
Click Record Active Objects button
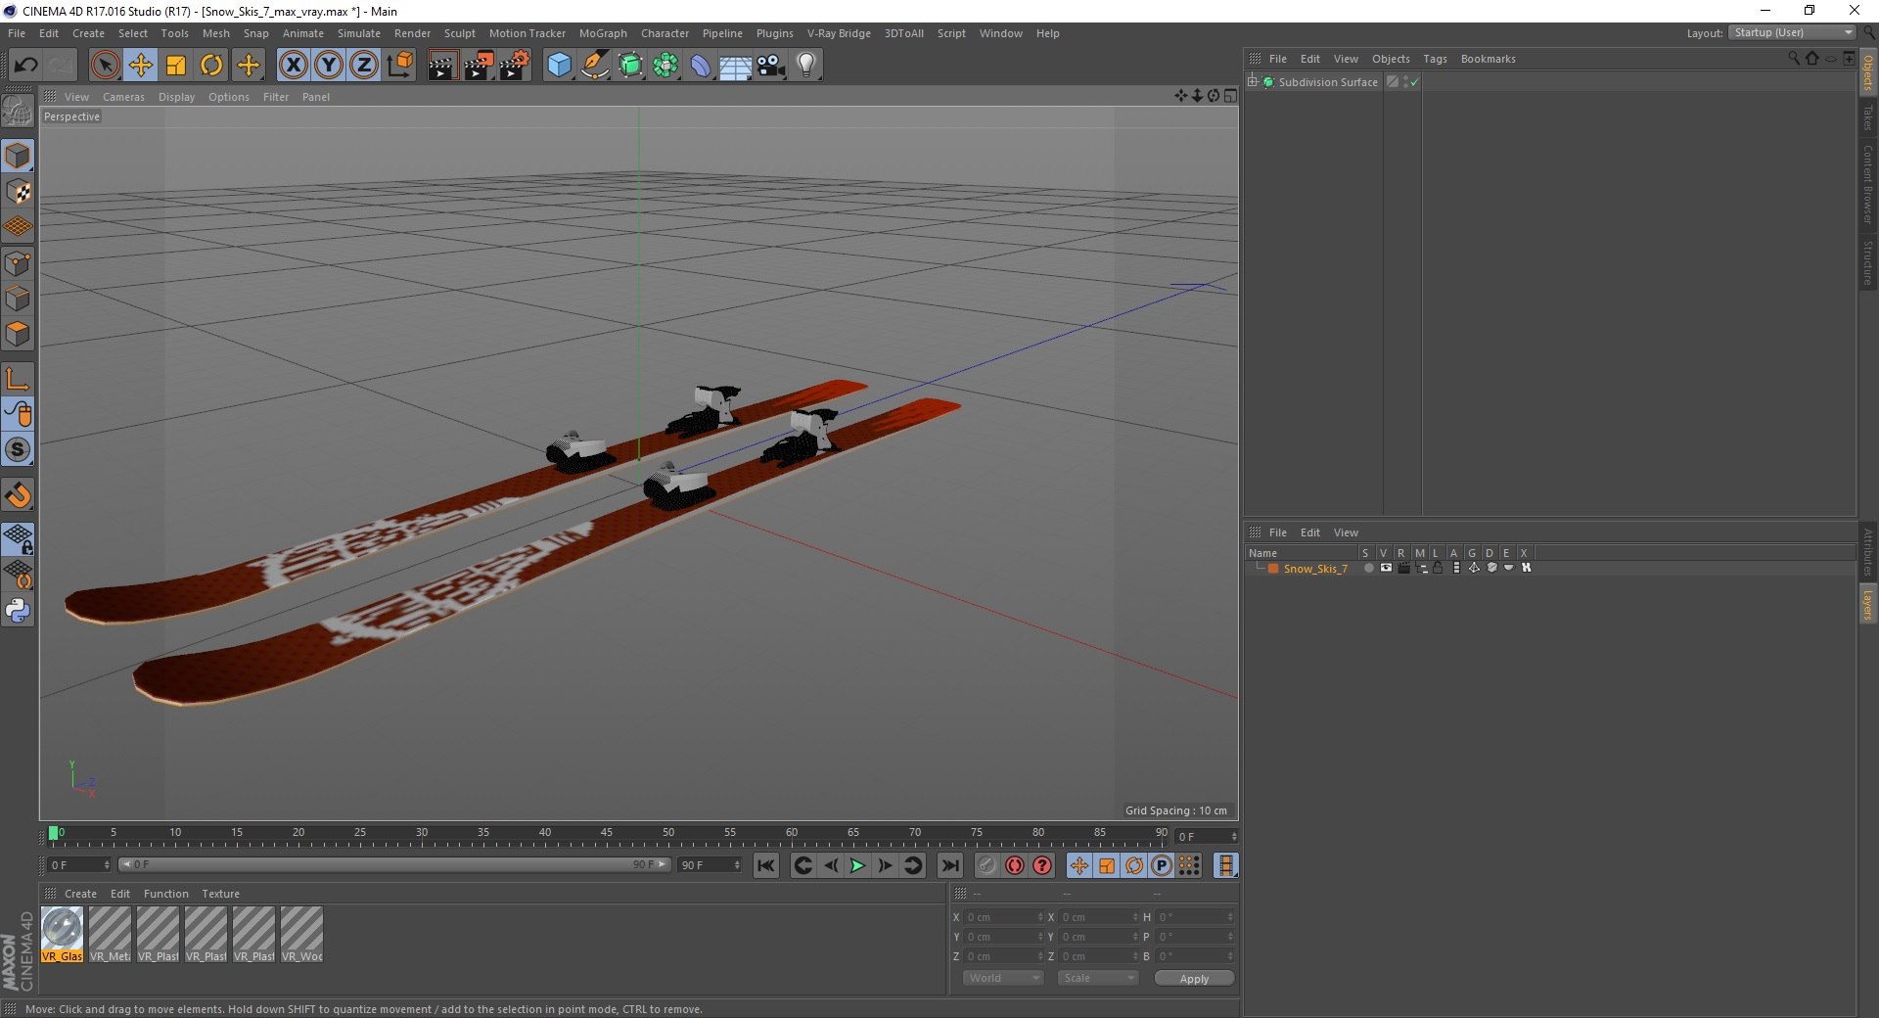(x=986, y=865)
